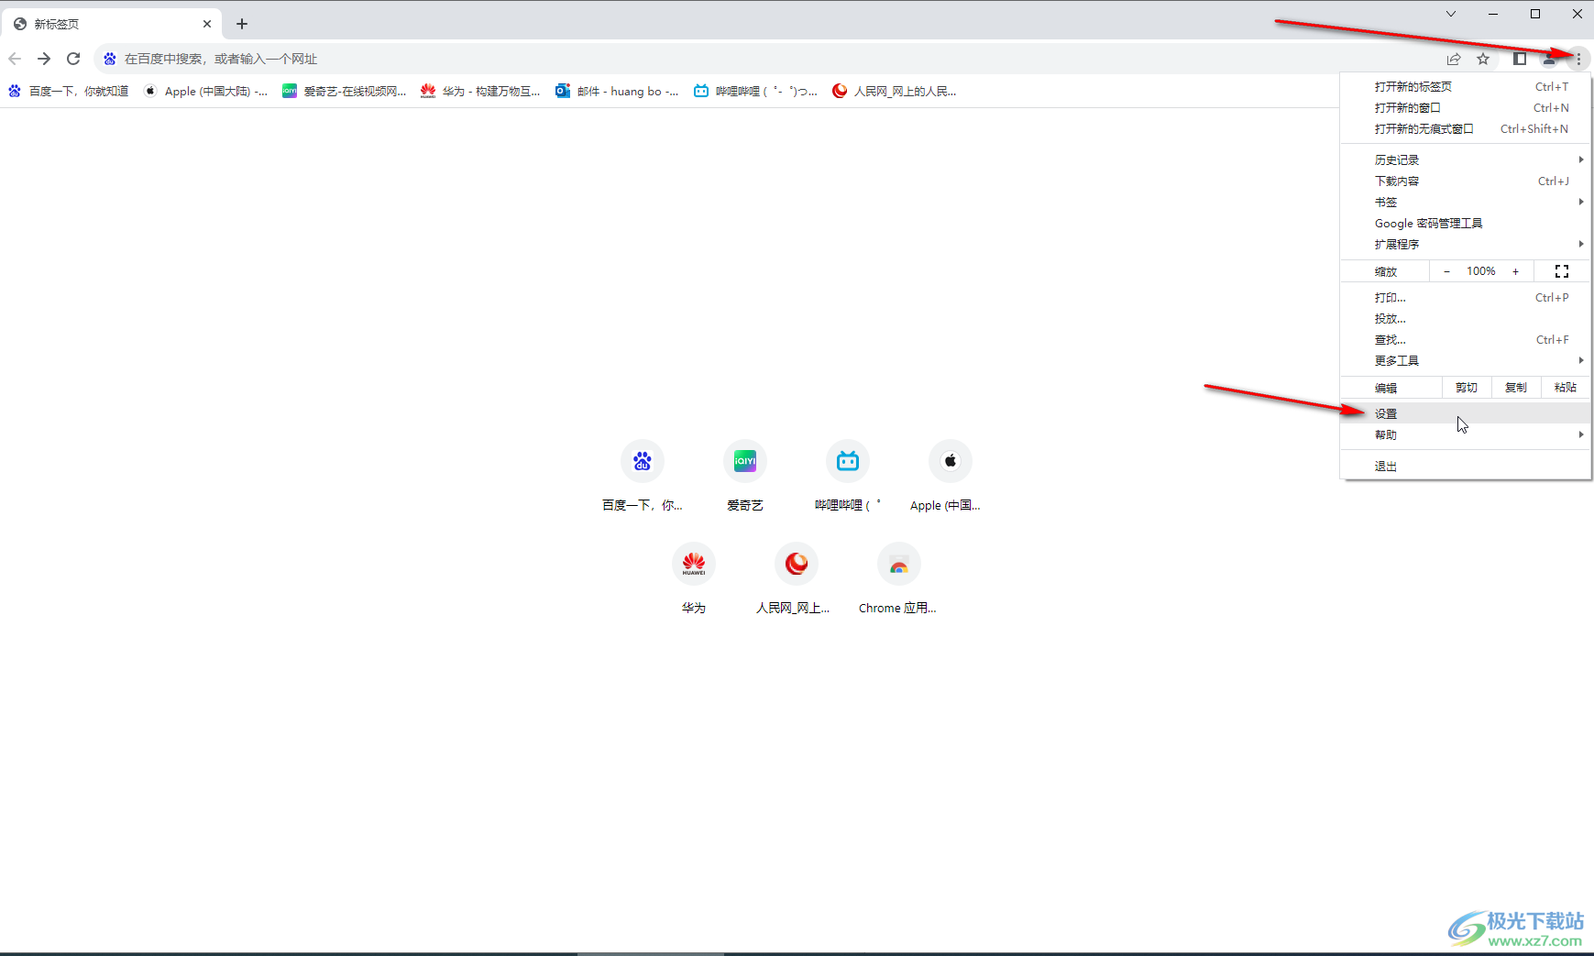Select 打开新的标签页 menu item
1594x956 pixels.
1466,86
